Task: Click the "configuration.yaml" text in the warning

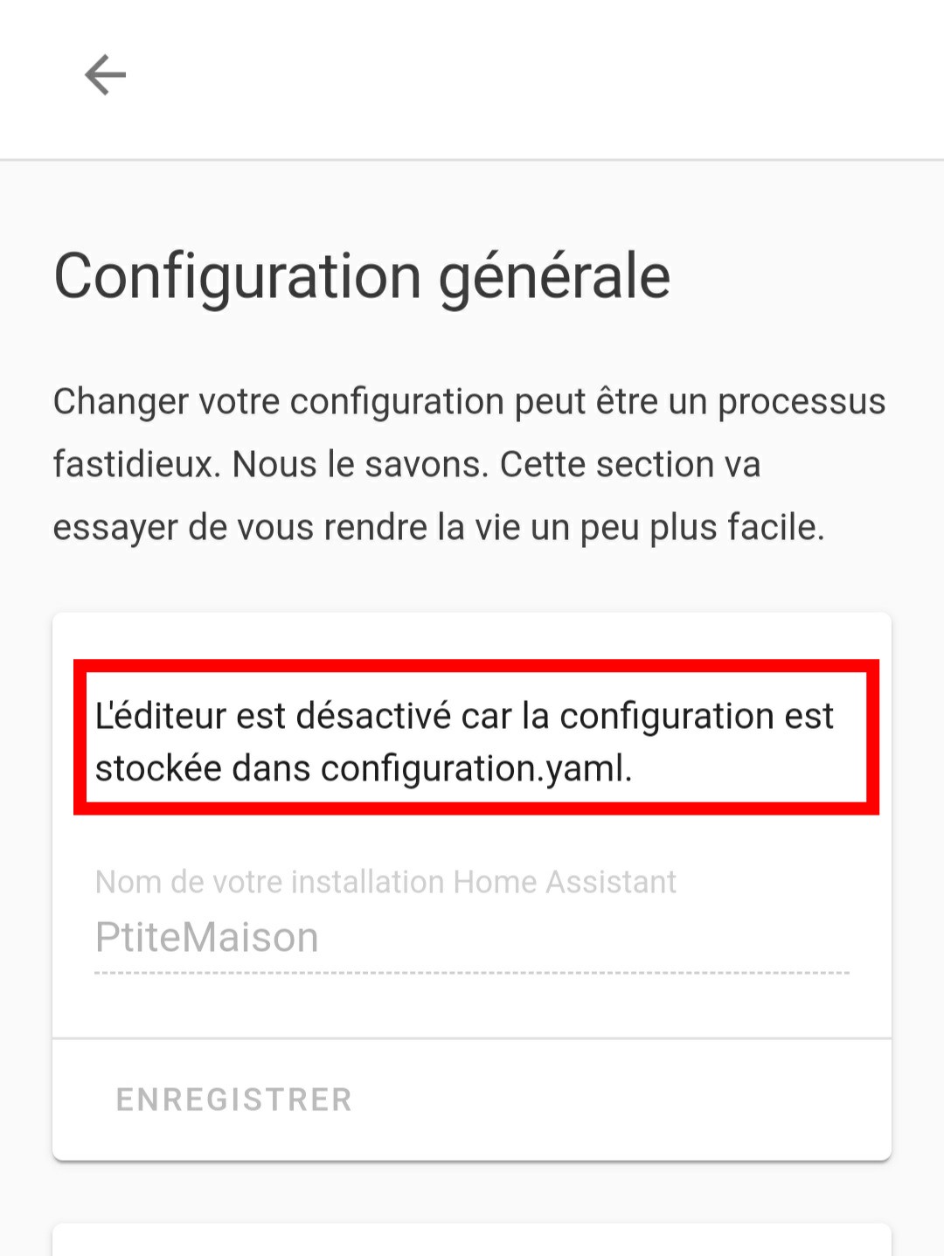Action: coord(475,769)
